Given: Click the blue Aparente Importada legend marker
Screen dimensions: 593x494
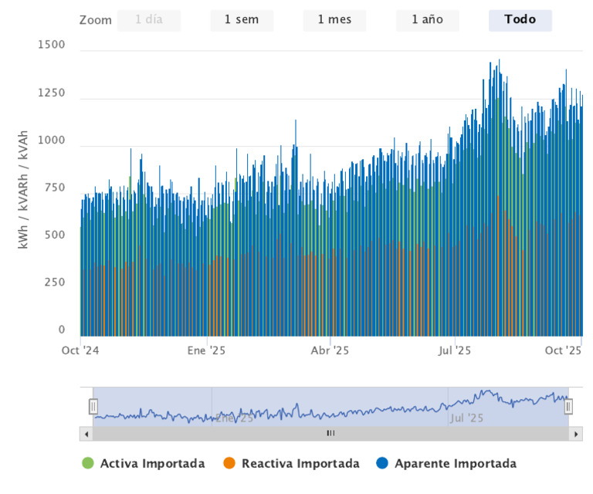Looking at the screenshot, I should (382, 463).
